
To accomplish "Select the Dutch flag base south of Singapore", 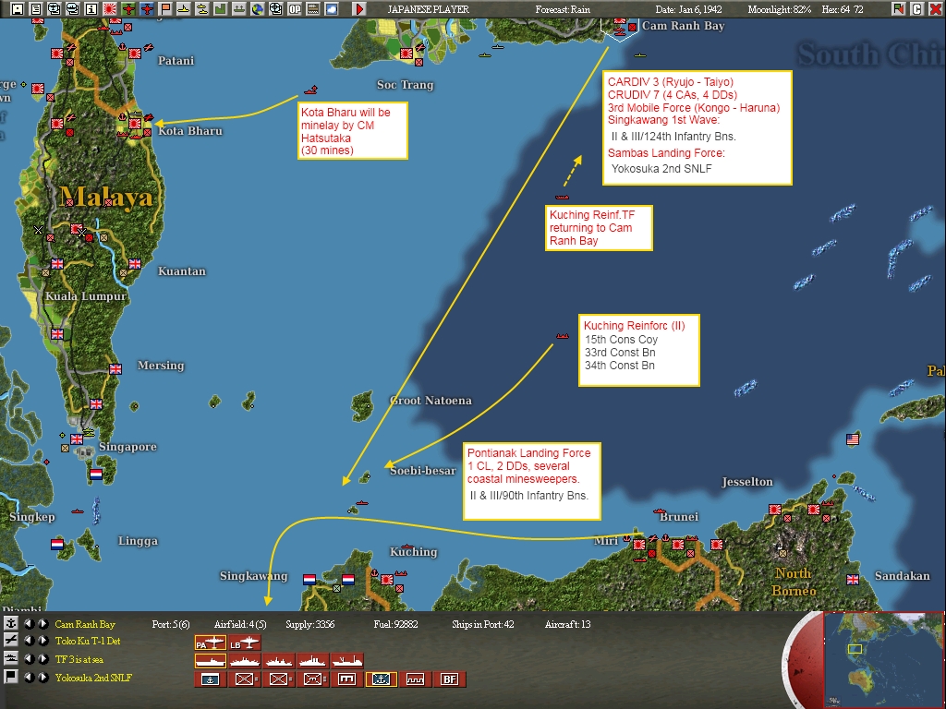I will 96,474.
